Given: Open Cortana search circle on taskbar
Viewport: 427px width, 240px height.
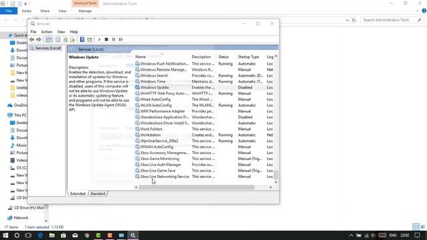Looking at the screenshot, I should [17, 235].
